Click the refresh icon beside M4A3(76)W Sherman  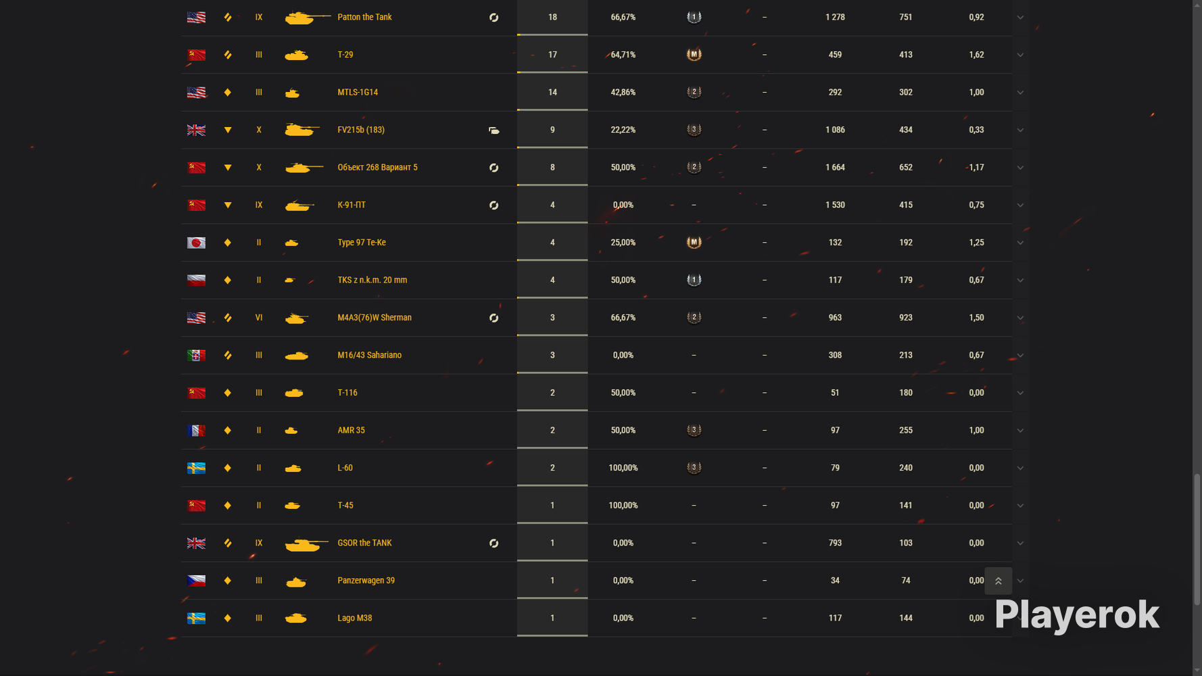click(x=494, y=318)
